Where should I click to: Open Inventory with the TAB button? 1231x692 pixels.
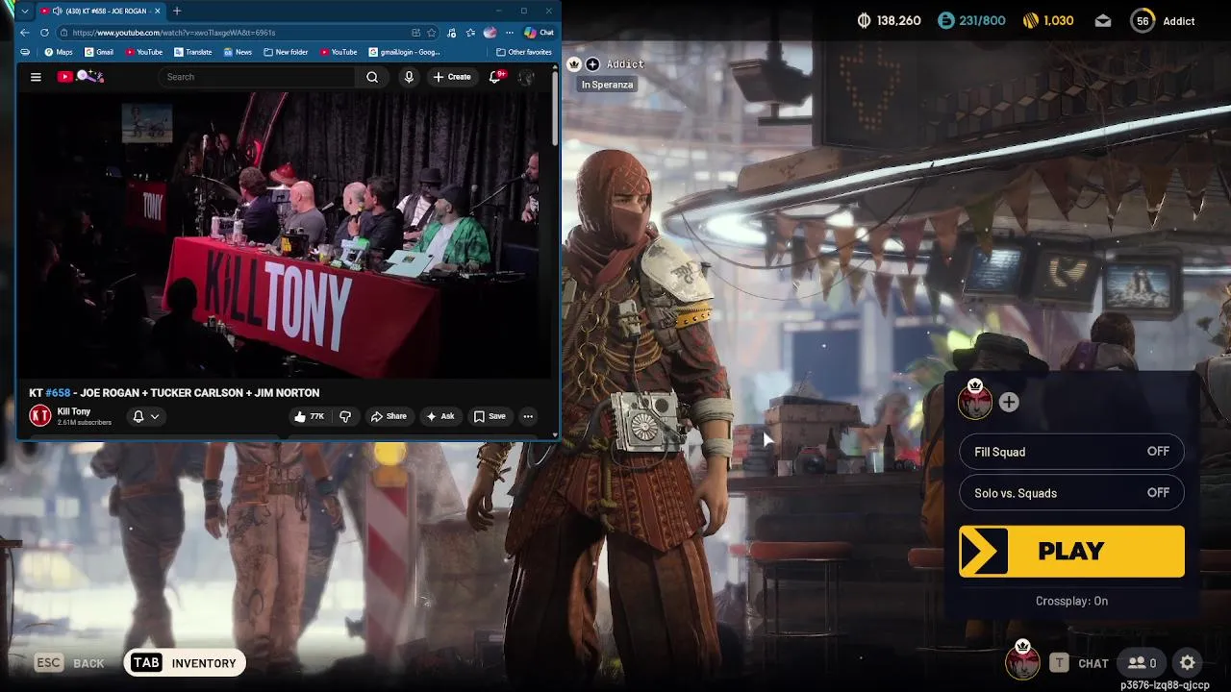185,663
